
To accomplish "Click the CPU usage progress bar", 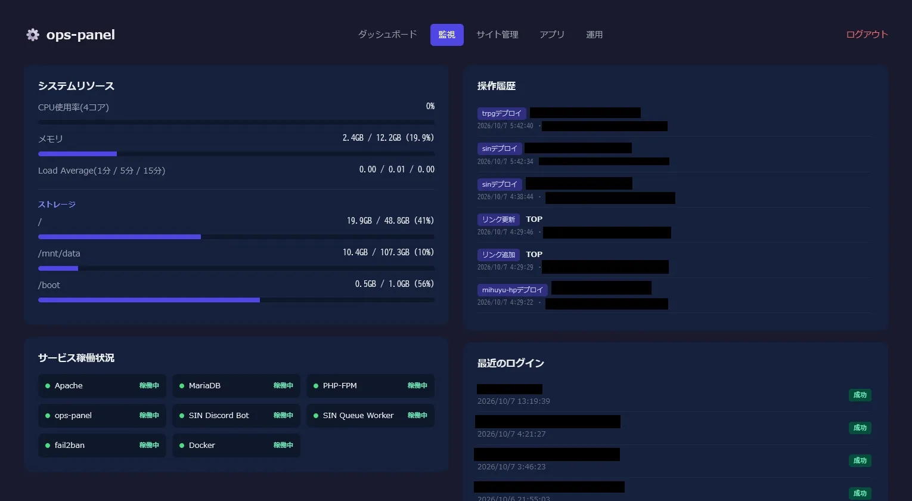I will pyautogui.click(x=236, y=122).
